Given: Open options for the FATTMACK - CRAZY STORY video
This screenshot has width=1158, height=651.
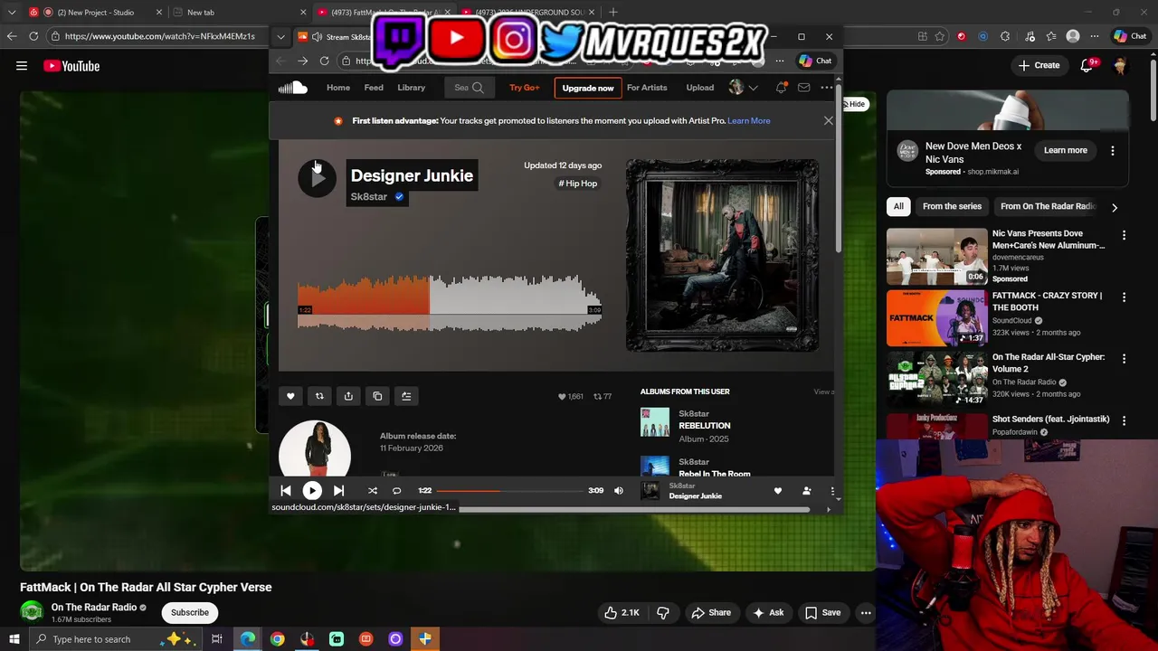Looking at the screenshot, I should (1124, 297).
